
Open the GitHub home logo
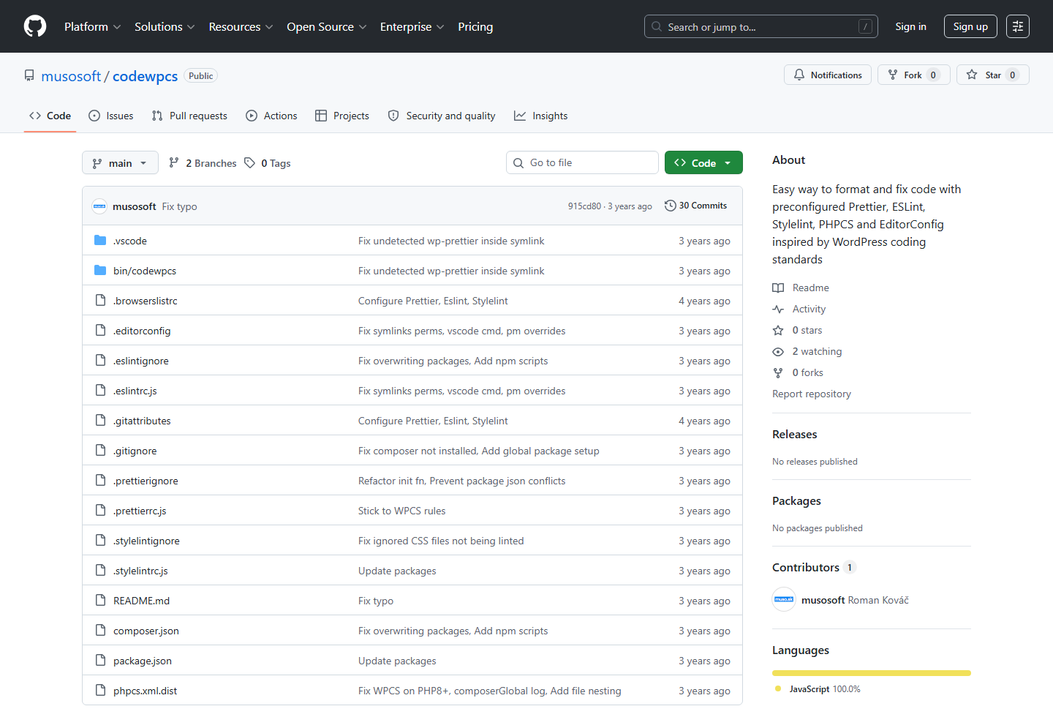[x=35, y=26]
